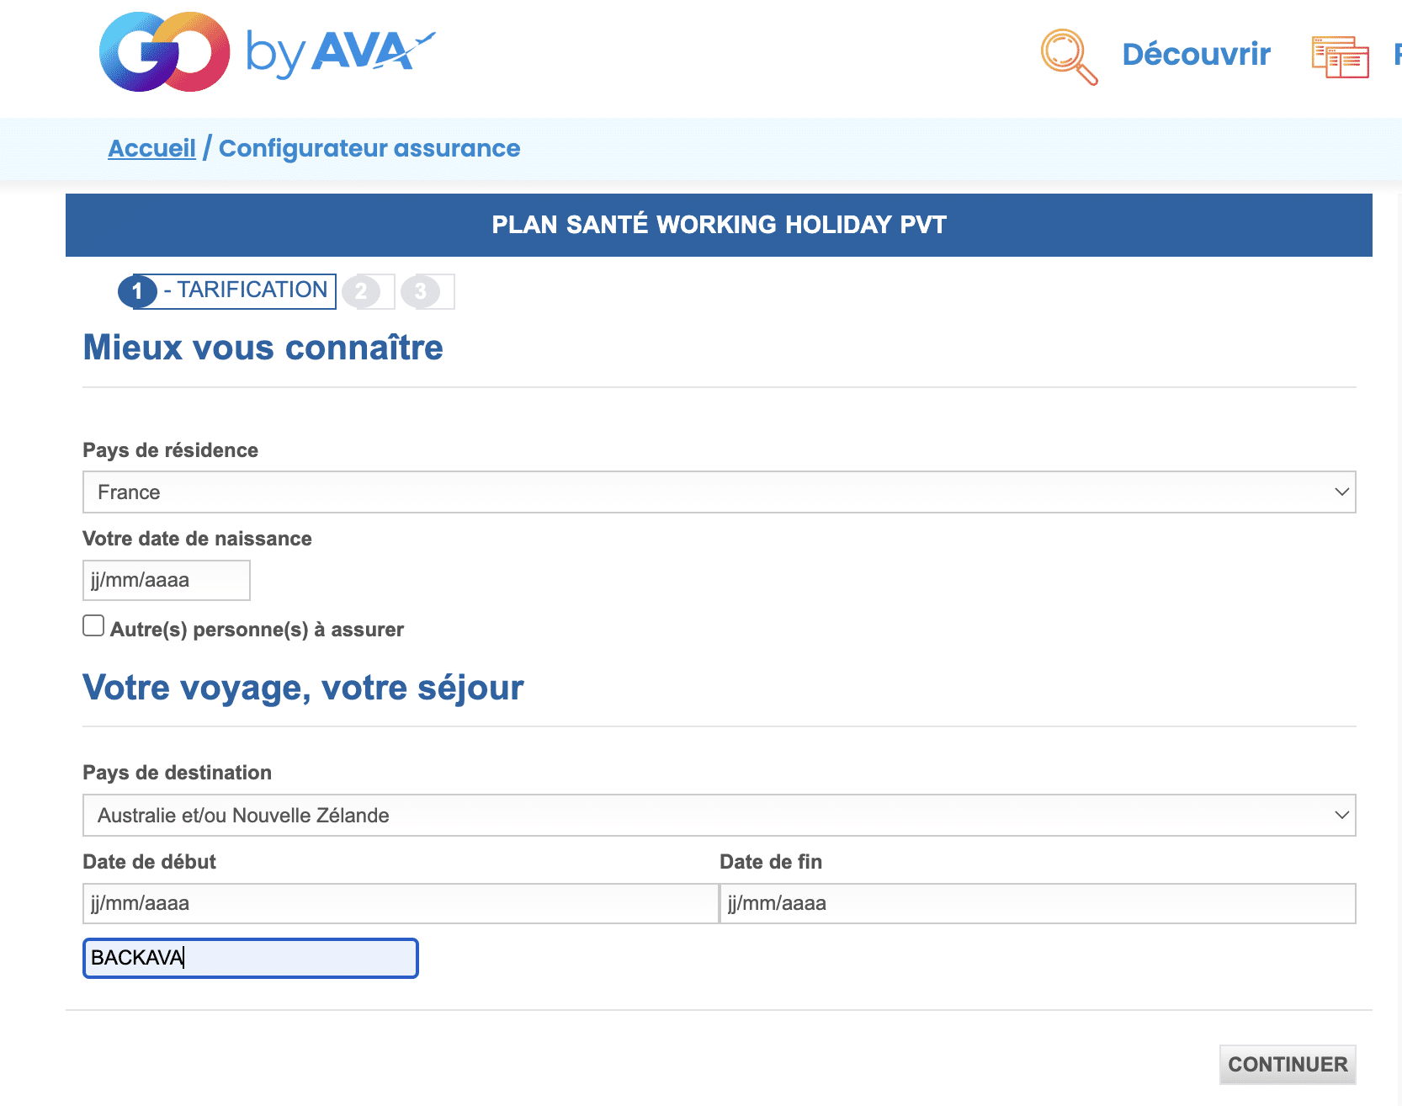The image size is (1402, 1106).
Task: Click the orange documents icon in header
Action: (1340, 56)
